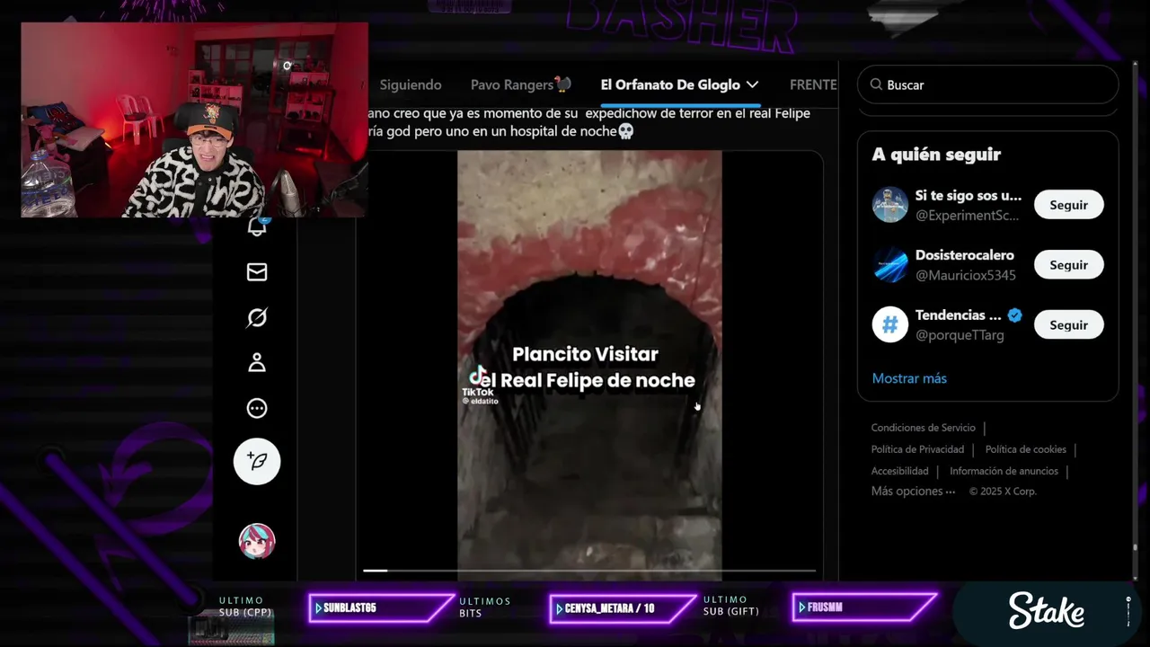Open Condiciones de Servicio link

pos(923,428)
